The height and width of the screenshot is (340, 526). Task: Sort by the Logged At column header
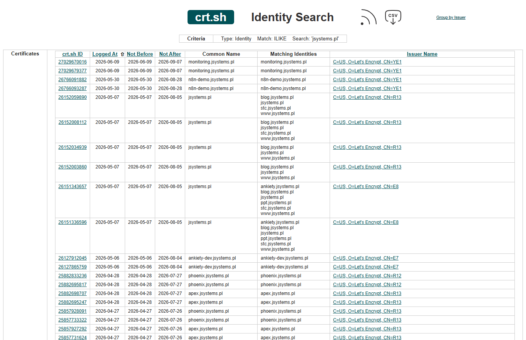tap(105, 54)
